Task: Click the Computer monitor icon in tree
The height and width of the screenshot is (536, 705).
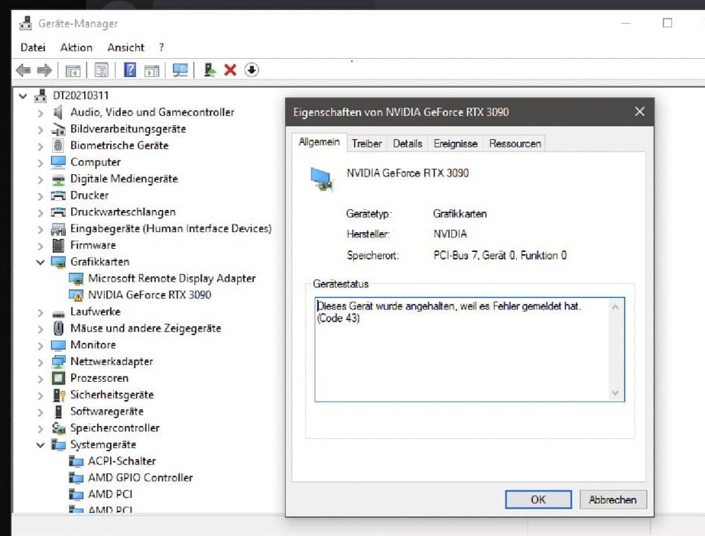Action: coord(58,162)
